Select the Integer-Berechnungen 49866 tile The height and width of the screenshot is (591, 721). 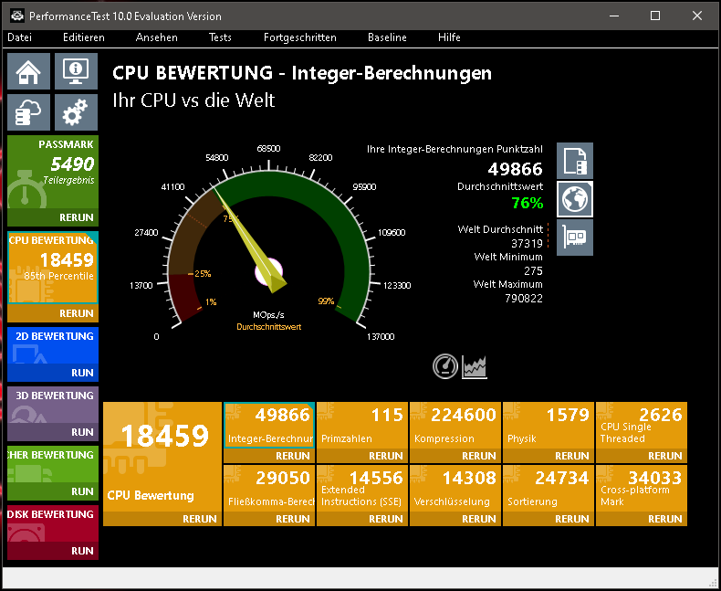point(269,425)
